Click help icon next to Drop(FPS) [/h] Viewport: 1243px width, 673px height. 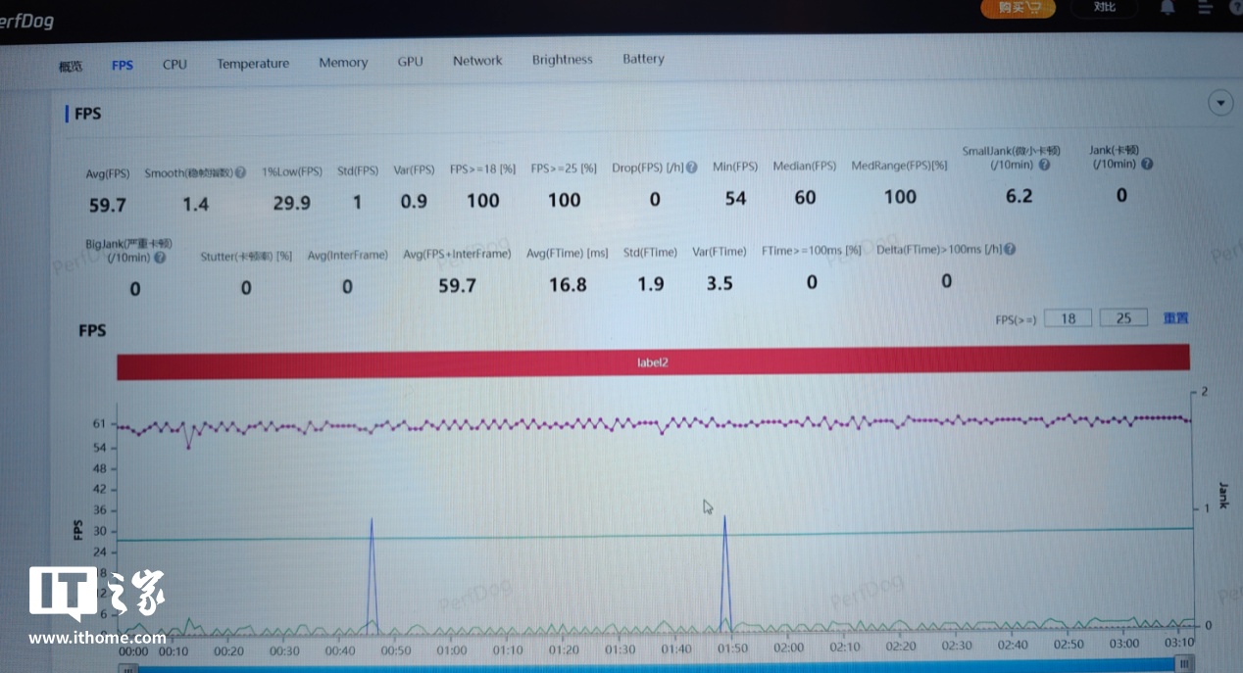coord(692,168)
